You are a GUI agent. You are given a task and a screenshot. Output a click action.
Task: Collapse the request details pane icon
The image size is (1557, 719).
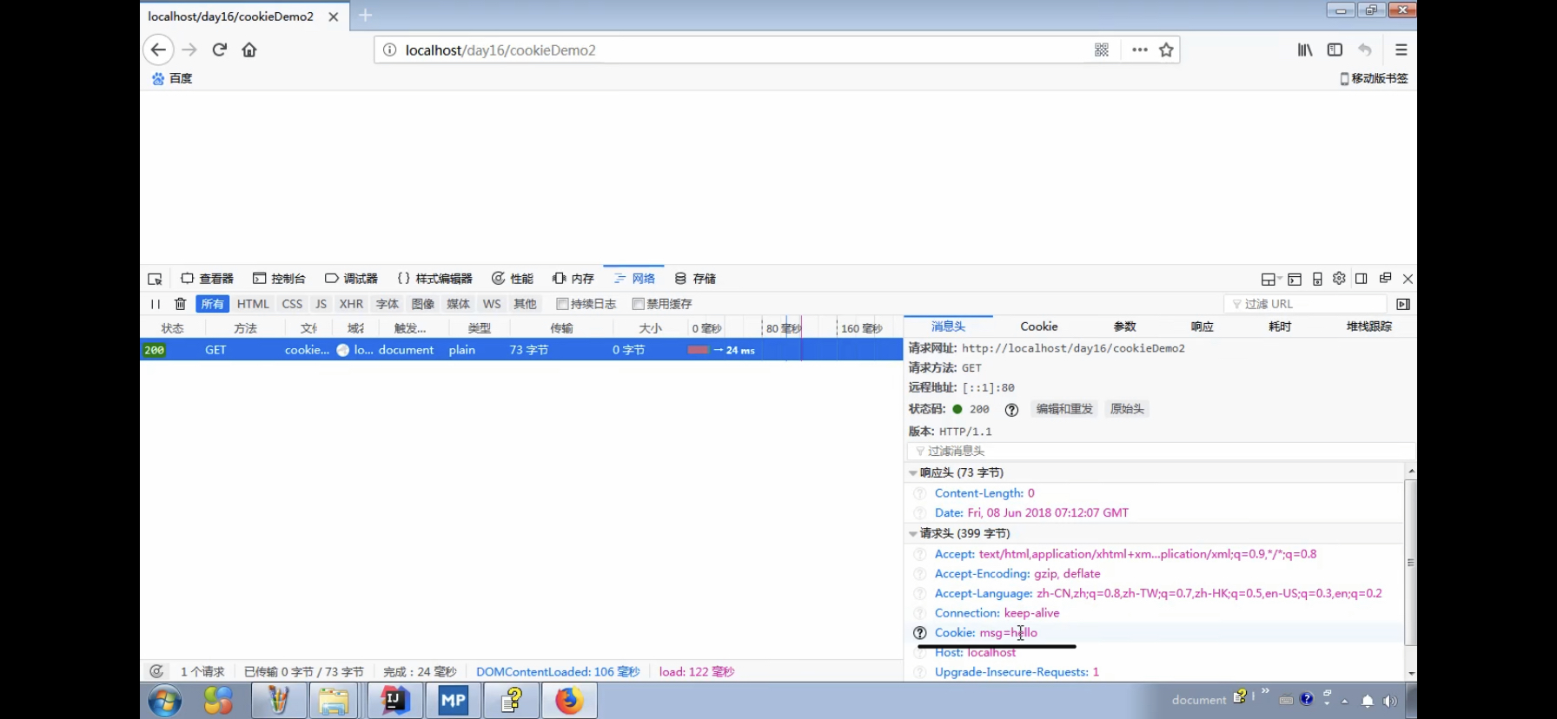pyautogui.click(x=1402, y=304)
